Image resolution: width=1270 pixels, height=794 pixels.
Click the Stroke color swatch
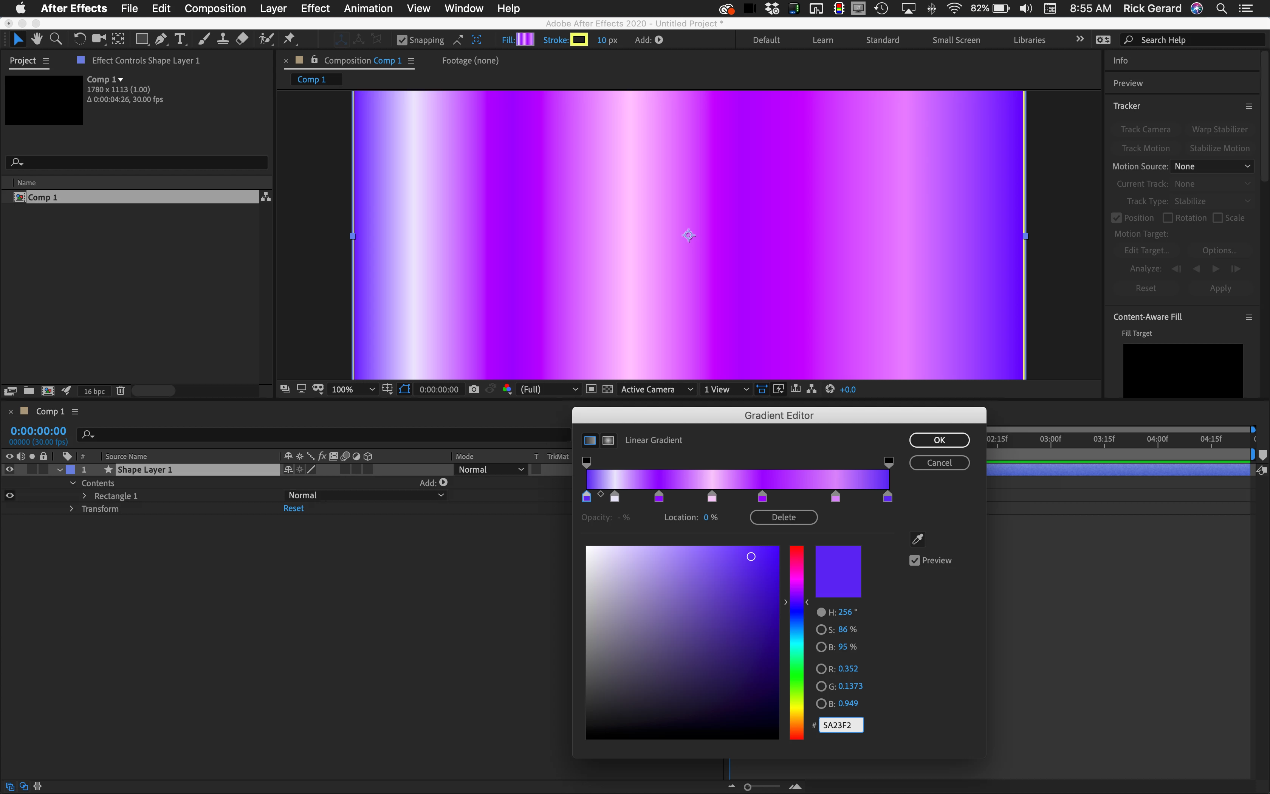tap(579, 39)
